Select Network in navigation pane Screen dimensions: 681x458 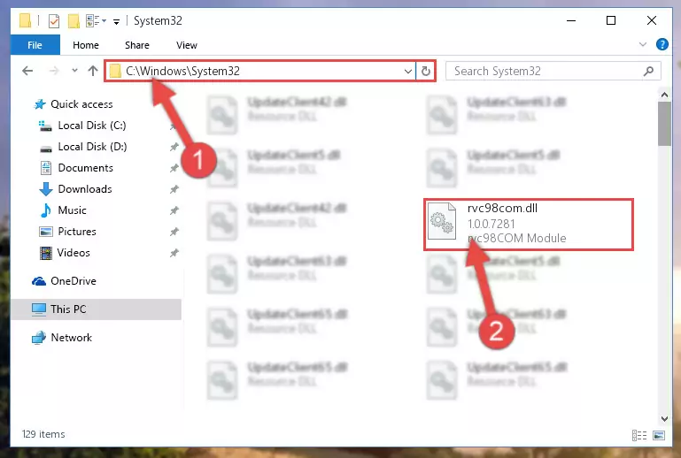tap(71, 338)
